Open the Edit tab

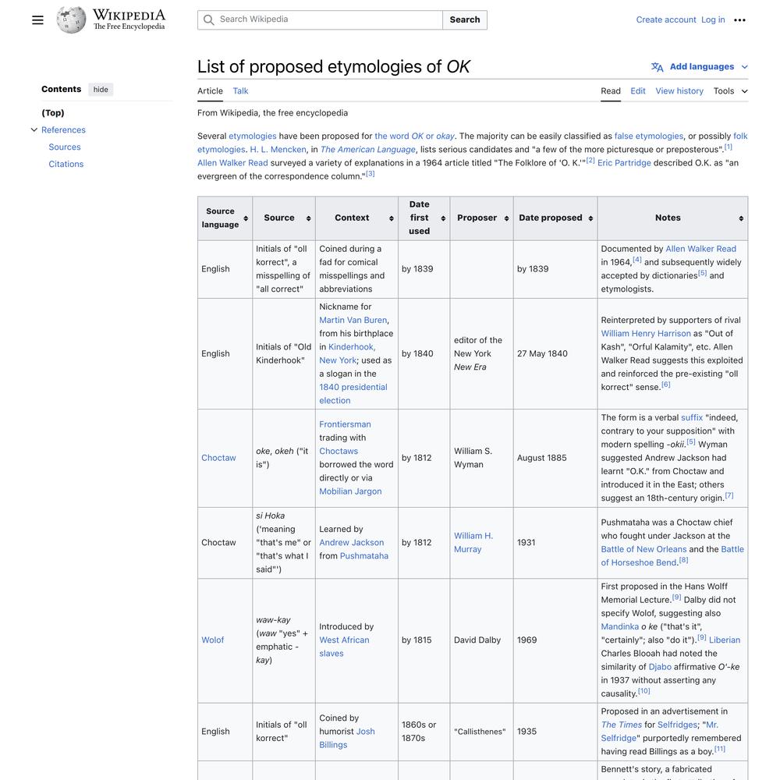(x=638, y=91)
